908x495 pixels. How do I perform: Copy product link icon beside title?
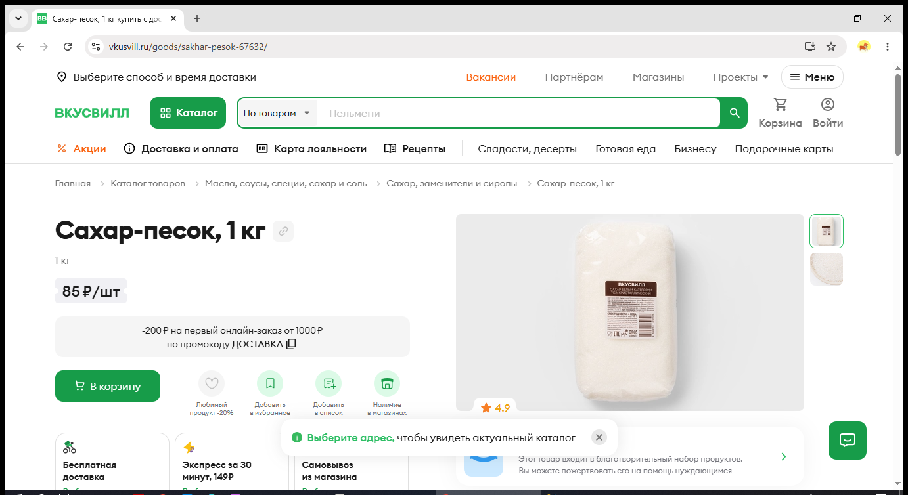coord(283,231)
